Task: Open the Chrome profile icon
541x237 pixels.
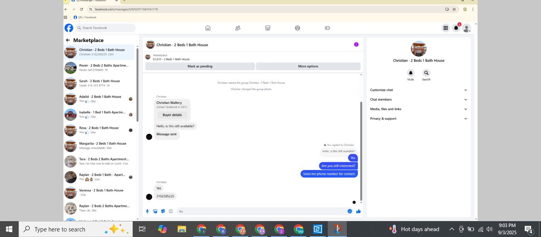Action: 465,9
